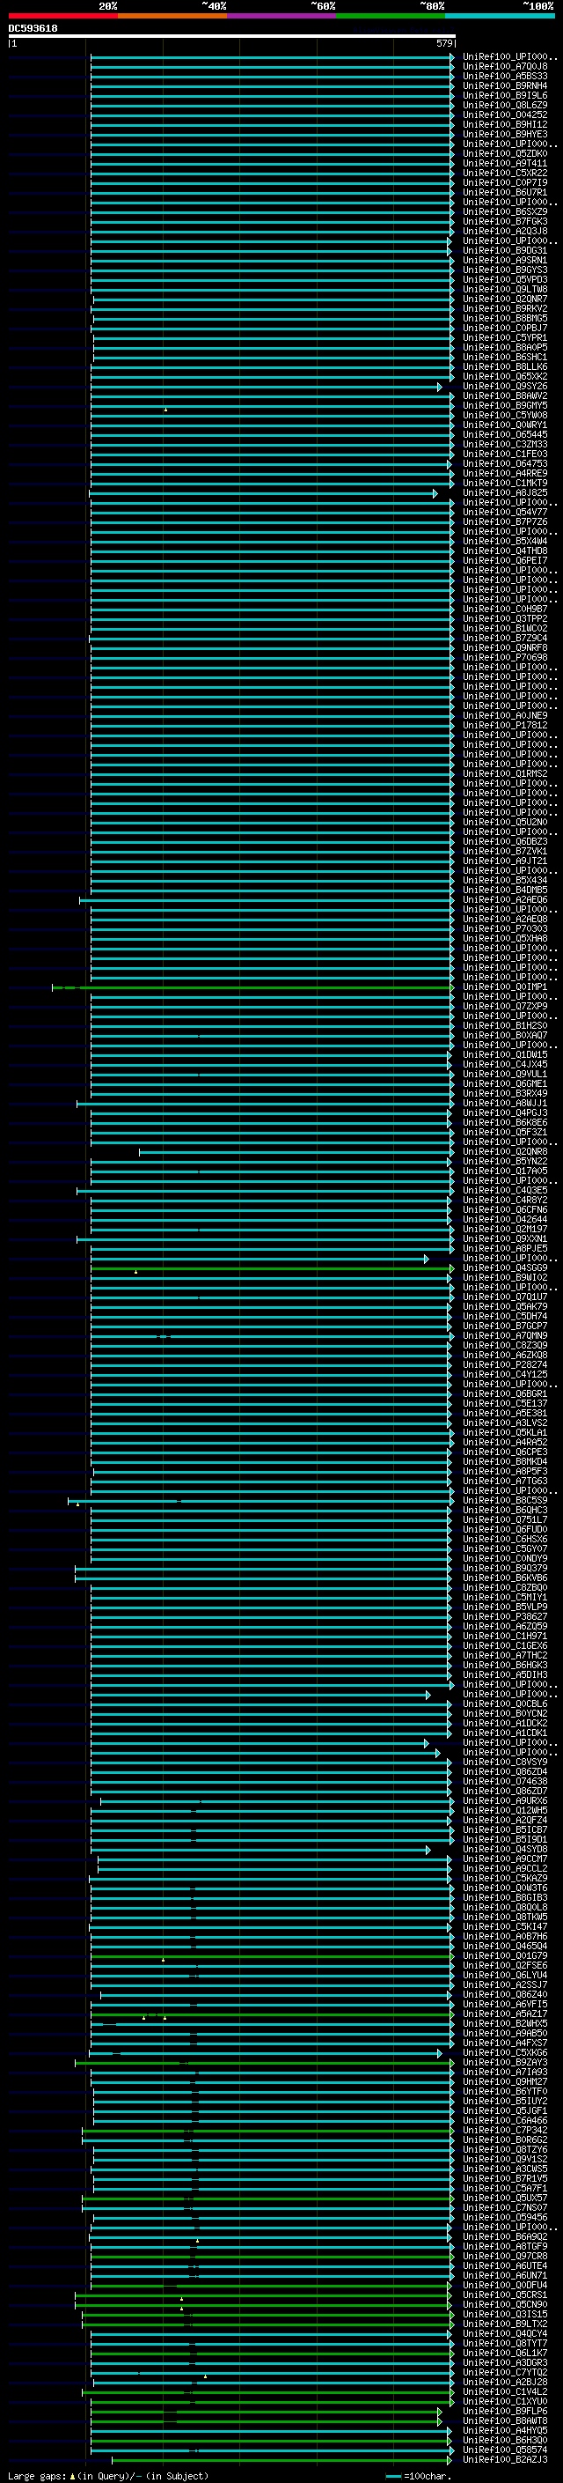
Task: Click the purple ~60% legend segment
Action: pos(282,16)
